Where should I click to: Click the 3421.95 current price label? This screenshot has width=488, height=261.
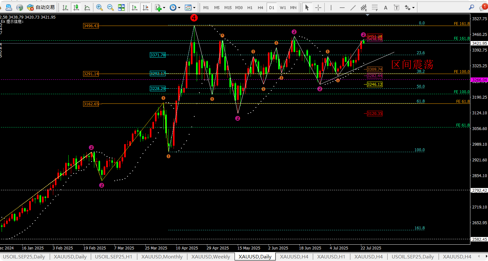[x=479, y=43]
